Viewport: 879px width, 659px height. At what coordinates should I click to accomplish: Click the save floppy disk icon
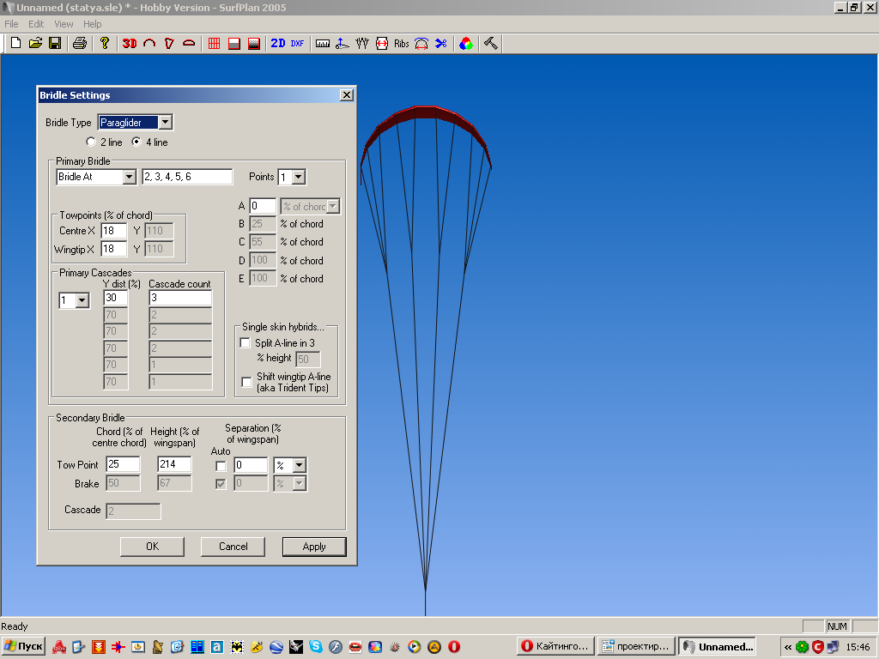click(x=55, y=43)
